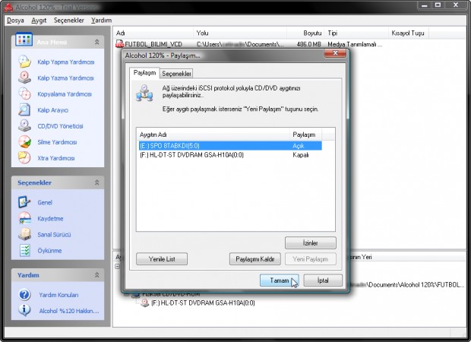Image resolution: width=471 pixels, height=342 pixels.
Task: Click the Kısayol Tuşu column header
Action: (408, 33)
